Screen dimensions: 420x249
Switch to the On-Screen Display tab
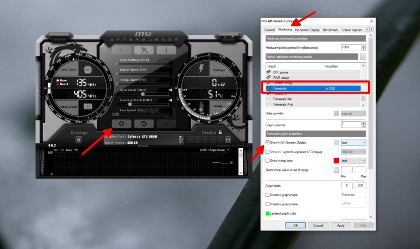[x=307, y=29]
